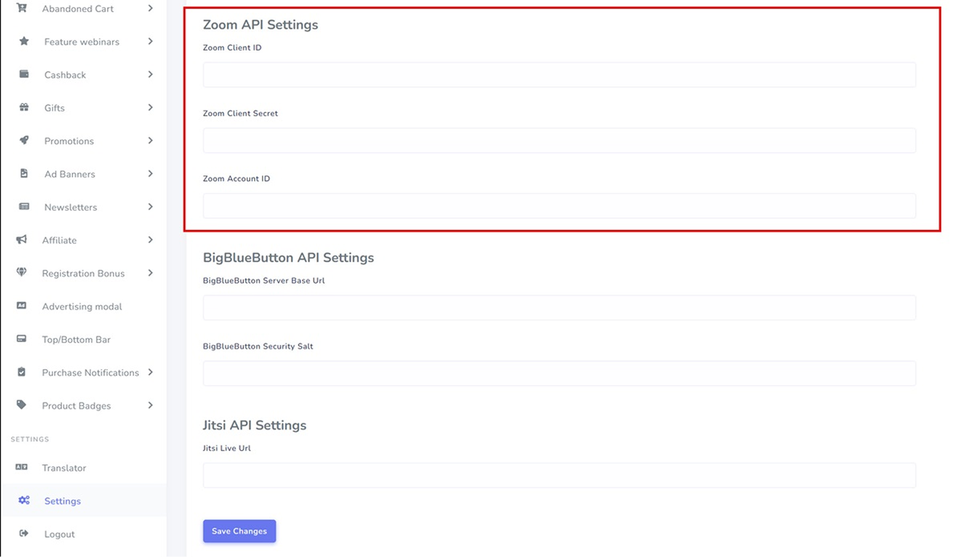Image resolution: width=962 pixels, height=557 pixels.
Task: Click the Affiliate megaphone icon
Action: coord(21,240)
